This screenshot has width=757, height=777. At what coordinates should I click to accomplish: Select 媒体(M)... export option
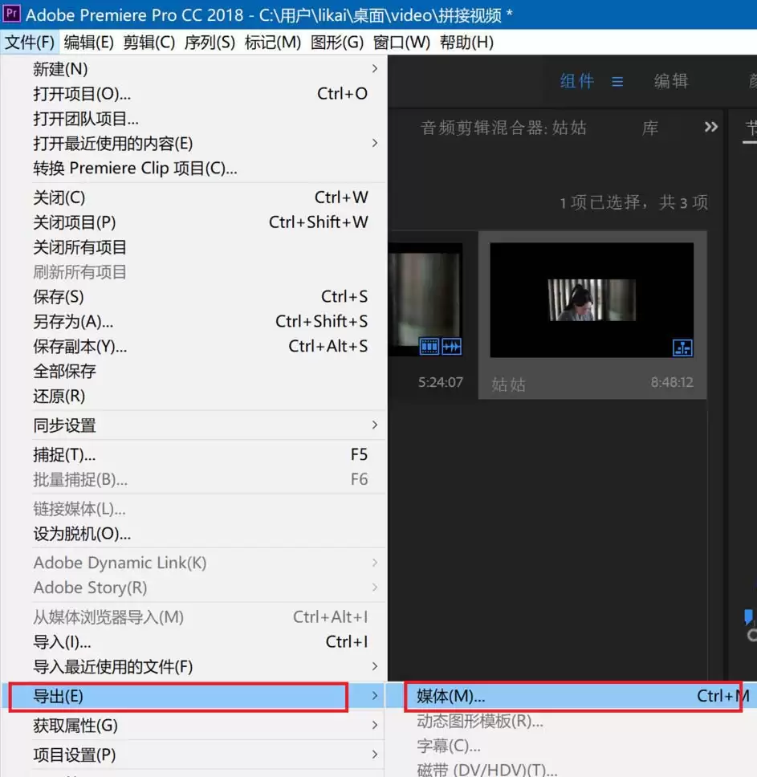pos(572,696)
